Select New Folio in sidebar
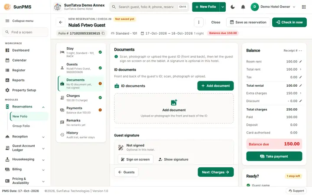This screenshot has height=195, width=312. (29, 117)
